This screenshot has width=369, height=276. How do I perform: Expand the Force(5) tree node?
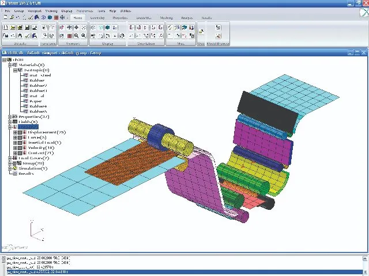tap(16, 137)
